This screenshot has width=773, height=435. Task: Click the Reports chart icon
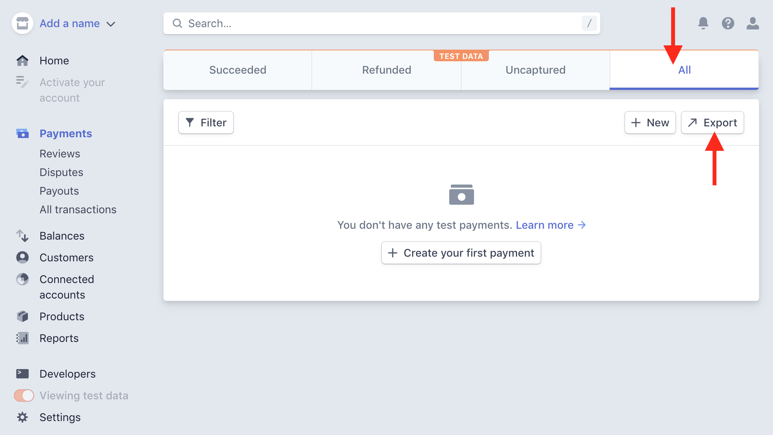coord(22,338)
